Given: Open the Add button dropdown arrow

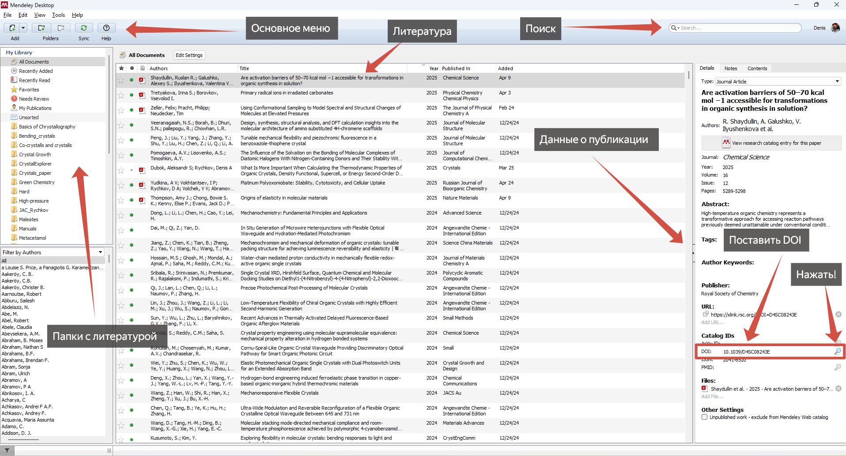Looking at the screenshot, I should click(x=23, y=28).
